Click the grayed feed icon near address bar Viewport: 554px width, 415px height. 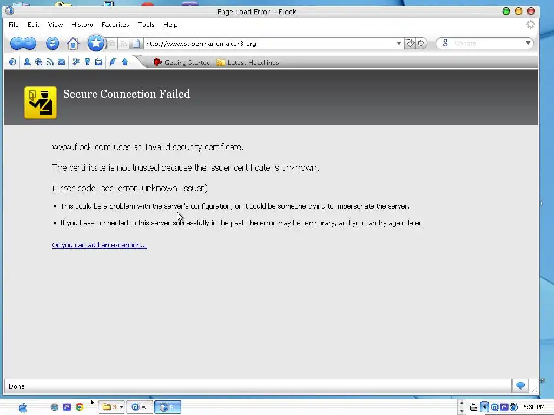click(123, 44)
